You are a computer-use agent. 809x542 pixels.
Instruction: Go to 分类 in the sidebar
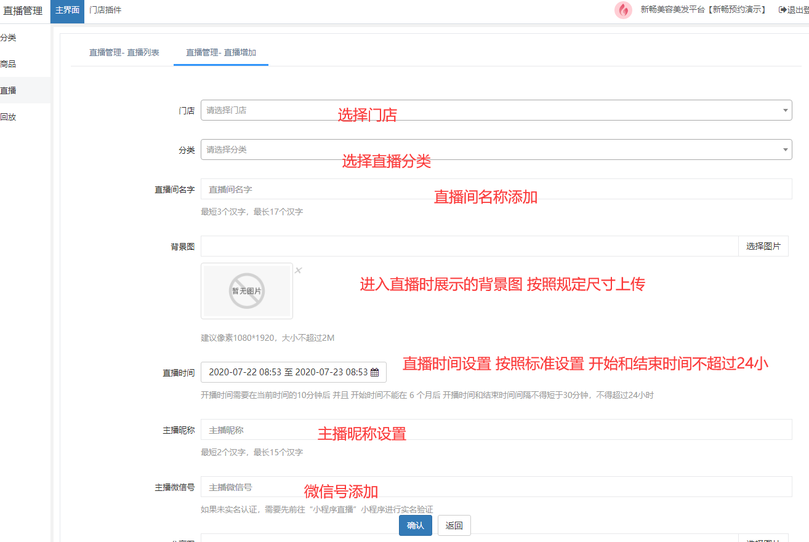25,38
